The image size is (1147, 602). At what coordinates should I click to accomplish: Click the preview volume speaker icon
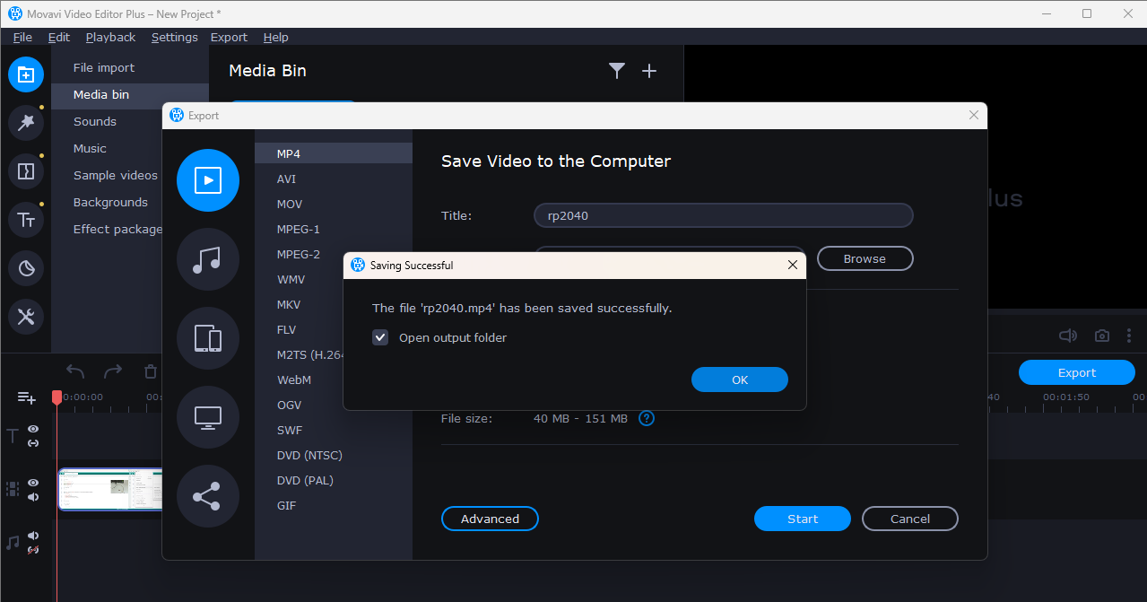1067,336
